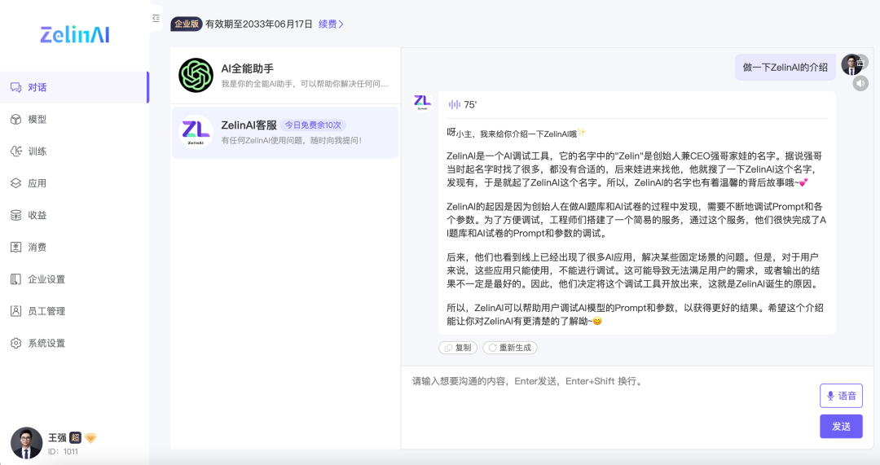Click the user avatar next to sent message
Image resolution: width=880 pixels, height=465 pixels.
852,65
